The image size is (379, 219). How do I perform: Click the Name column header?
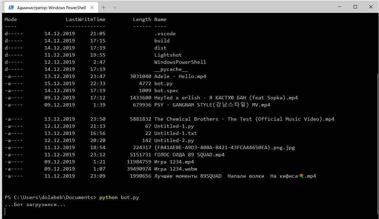tap(160, 19)
